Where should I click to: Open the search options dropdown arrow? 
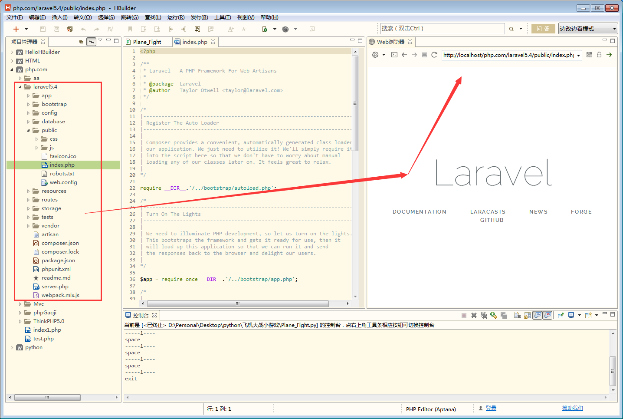tap(521, 29)
